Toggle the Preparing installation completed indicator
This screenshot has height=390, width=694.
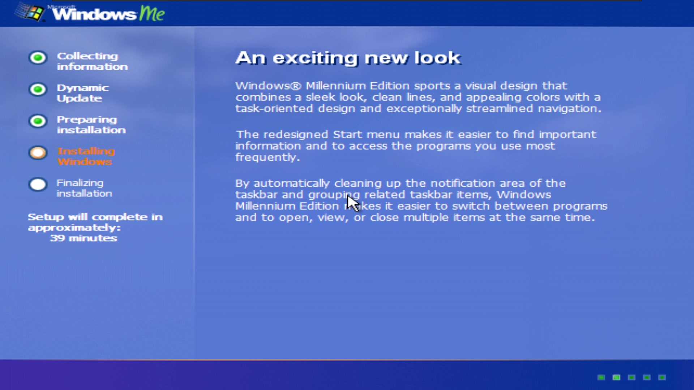click(37, 121)
